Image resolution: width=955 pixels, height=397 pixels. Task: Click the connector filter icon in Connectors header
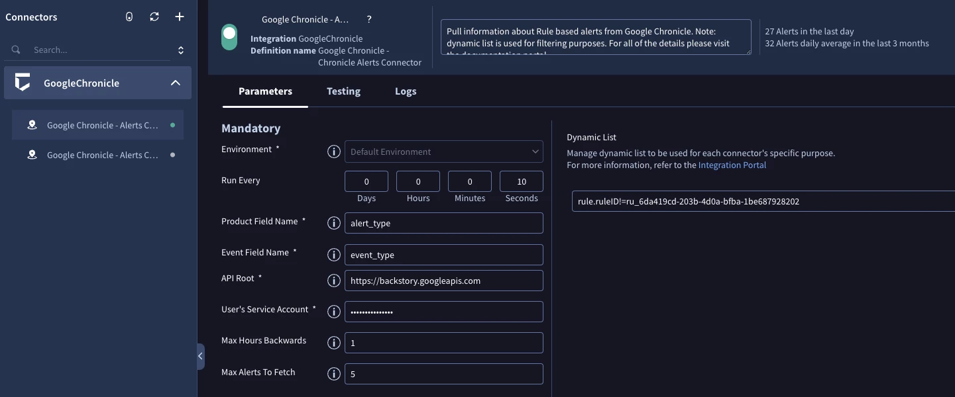click(x=129, y=17)
